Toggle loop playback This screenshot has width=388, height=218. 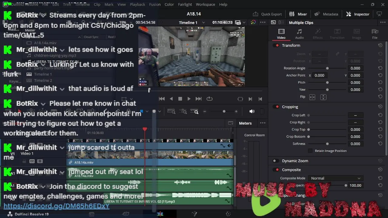(209, 99)
